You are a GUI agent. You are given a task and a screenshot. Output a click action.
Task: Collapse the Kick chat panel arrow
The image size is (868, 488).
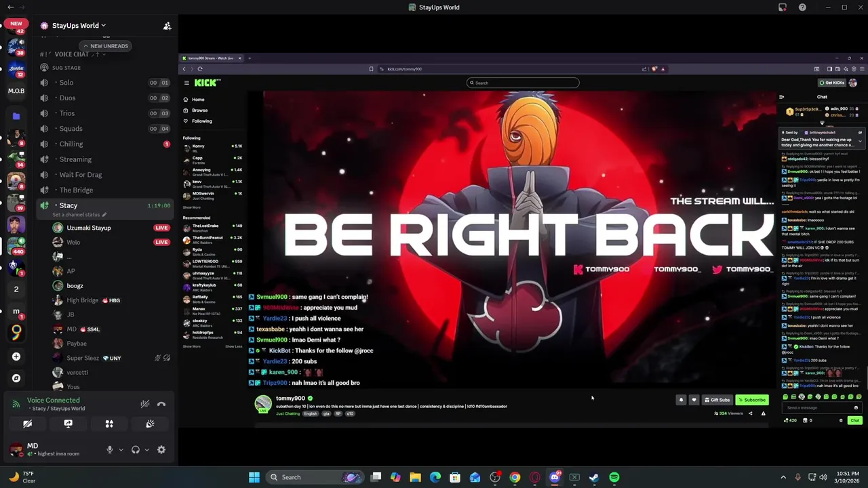coord(782,97)
